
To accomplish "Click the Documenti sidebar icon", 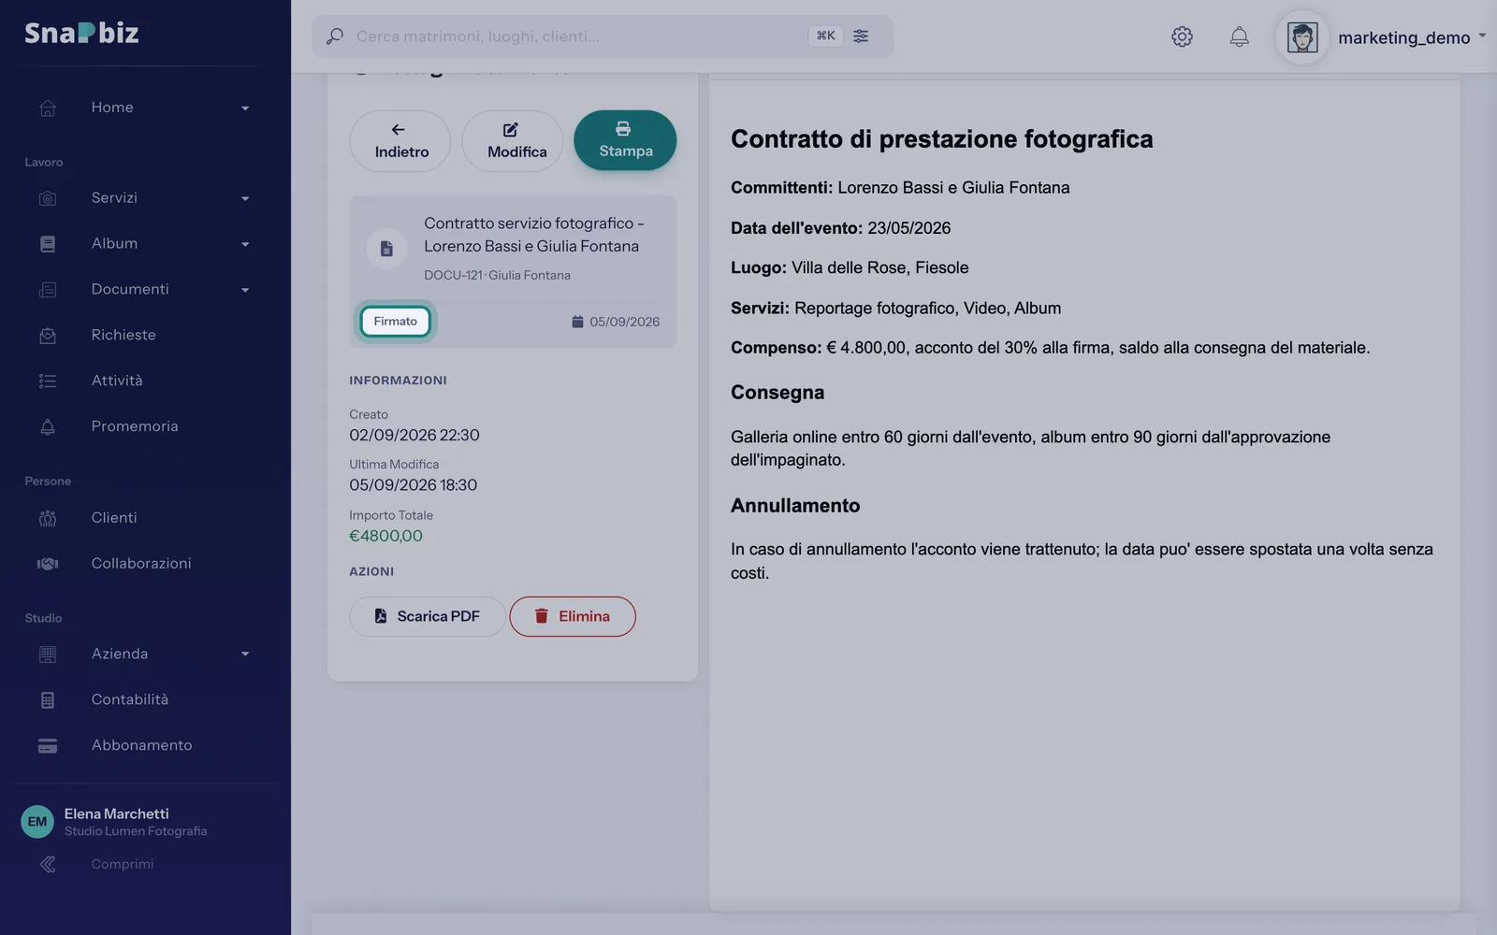I will click(x=48, y=290).
